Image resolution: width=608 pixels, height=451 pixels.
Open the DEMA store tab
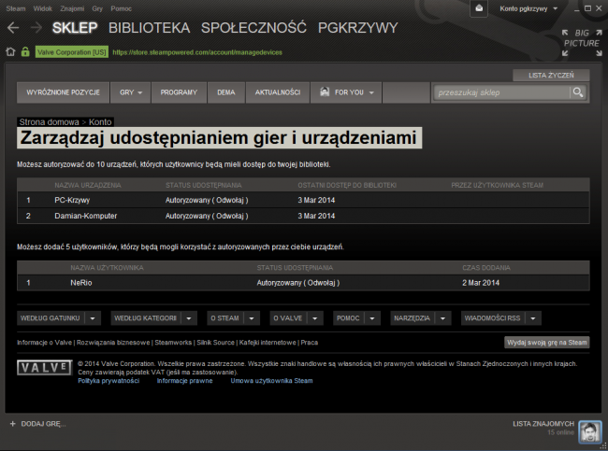tap(226, 92)
